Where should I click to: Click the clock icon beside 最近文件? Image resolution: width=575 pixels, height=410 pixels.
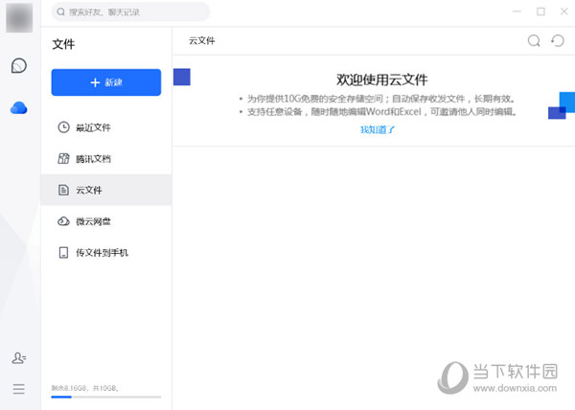[63, 127]
